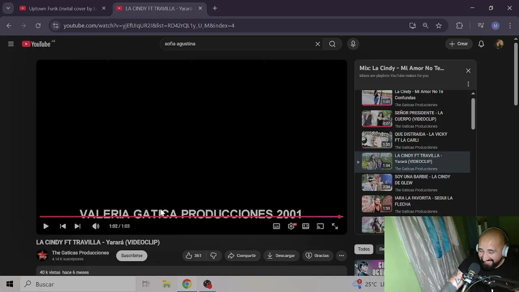519x292 pixels.
Task: Like the video with 361 likes
Action: click(x=193, y=255)
